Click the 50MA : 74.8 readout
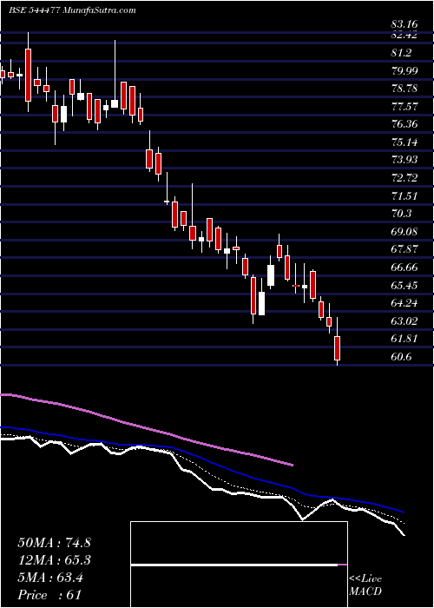Screen dimensions: 434x608 [54, 543]
